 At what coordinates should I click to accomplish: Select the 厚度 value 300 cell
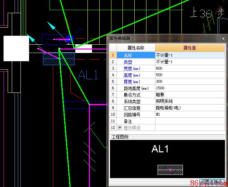(189, 81)
